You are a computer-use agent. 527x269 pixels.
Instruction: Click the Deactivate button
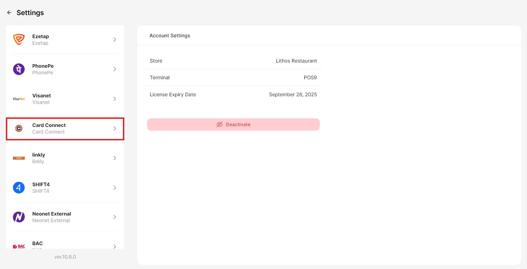pyautogui.click(x=233, y=124)
